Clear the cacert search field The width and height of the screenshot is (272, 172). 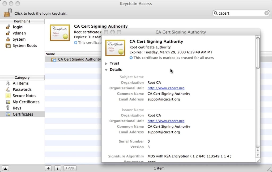[x=267, y=13]
